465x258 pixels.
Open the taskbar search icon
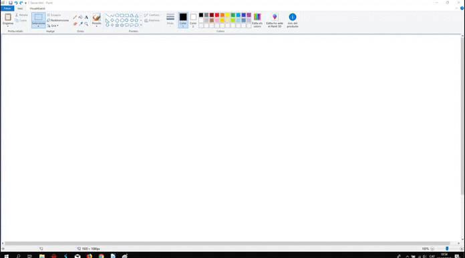(19, 256)
